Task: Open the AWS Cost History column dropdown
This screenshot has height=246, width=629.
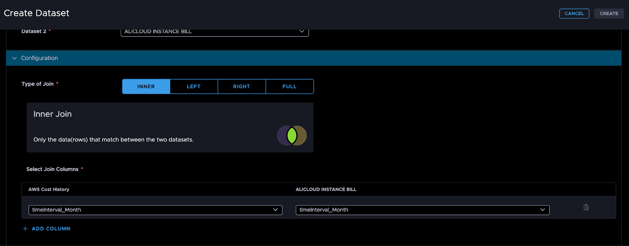Action: tap(155, 210)
